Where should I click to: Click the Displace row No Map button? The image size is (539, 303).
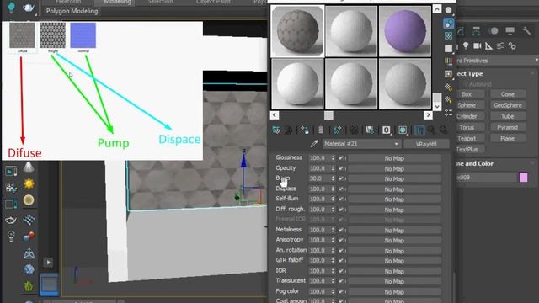(394, 189)
